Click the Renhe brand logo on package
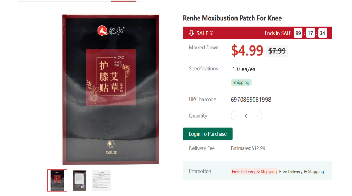The width and height of the screenshot is (352, 196). point(110,31)
